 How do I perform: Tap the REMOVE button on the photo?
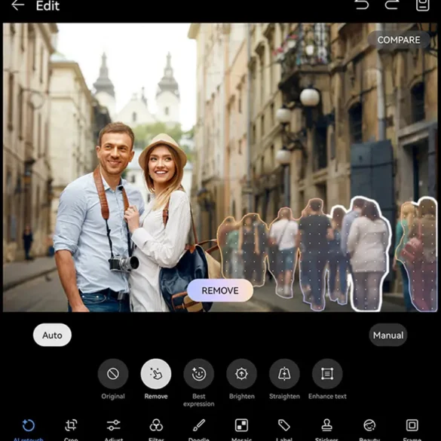pyautogui.click(x=220, y=290)
